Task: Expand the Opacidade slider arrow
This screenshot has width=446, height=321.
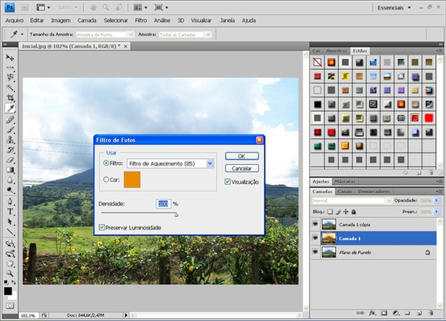Action: point(437,200)
